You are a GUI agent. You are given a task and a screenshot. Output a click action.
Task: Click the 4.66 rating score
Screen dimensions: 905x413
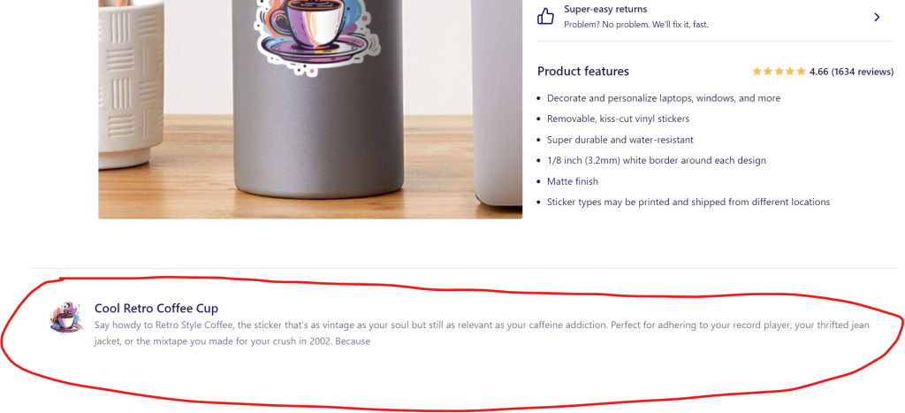pyautogui.click(x=818, y=72)
